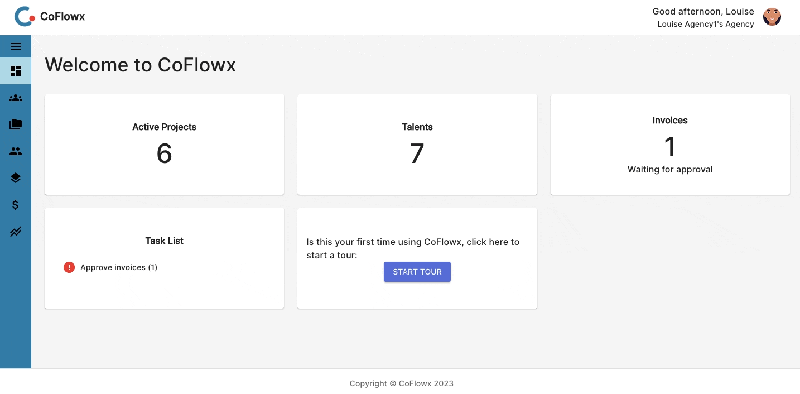
Task: Open the user avatar menu
Action: pyautogui.click(x=772, y=17)
